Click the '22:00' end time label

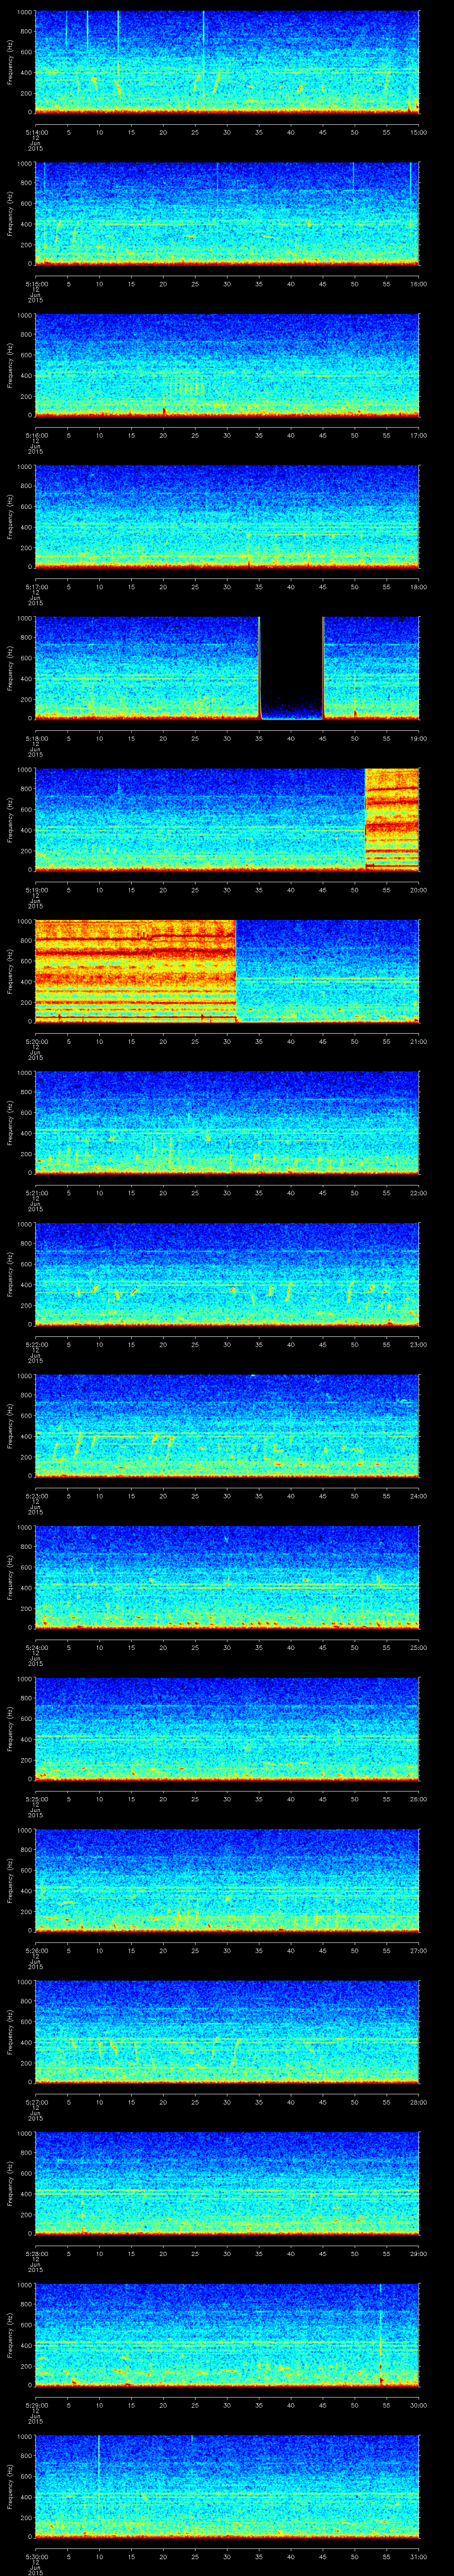[x=418, y=1193]
